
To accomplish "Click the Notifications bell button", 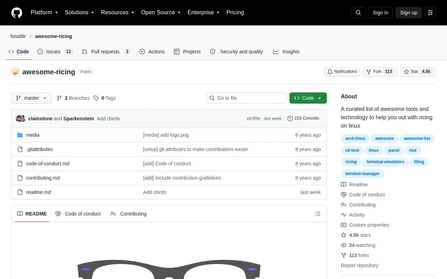I will pos(342,71).
